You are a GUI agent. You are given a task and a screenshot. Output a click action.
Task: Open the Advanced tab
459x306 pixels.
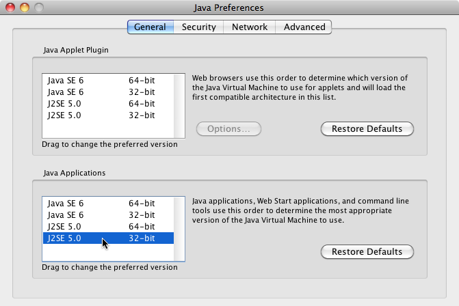(x=304, y=27)
